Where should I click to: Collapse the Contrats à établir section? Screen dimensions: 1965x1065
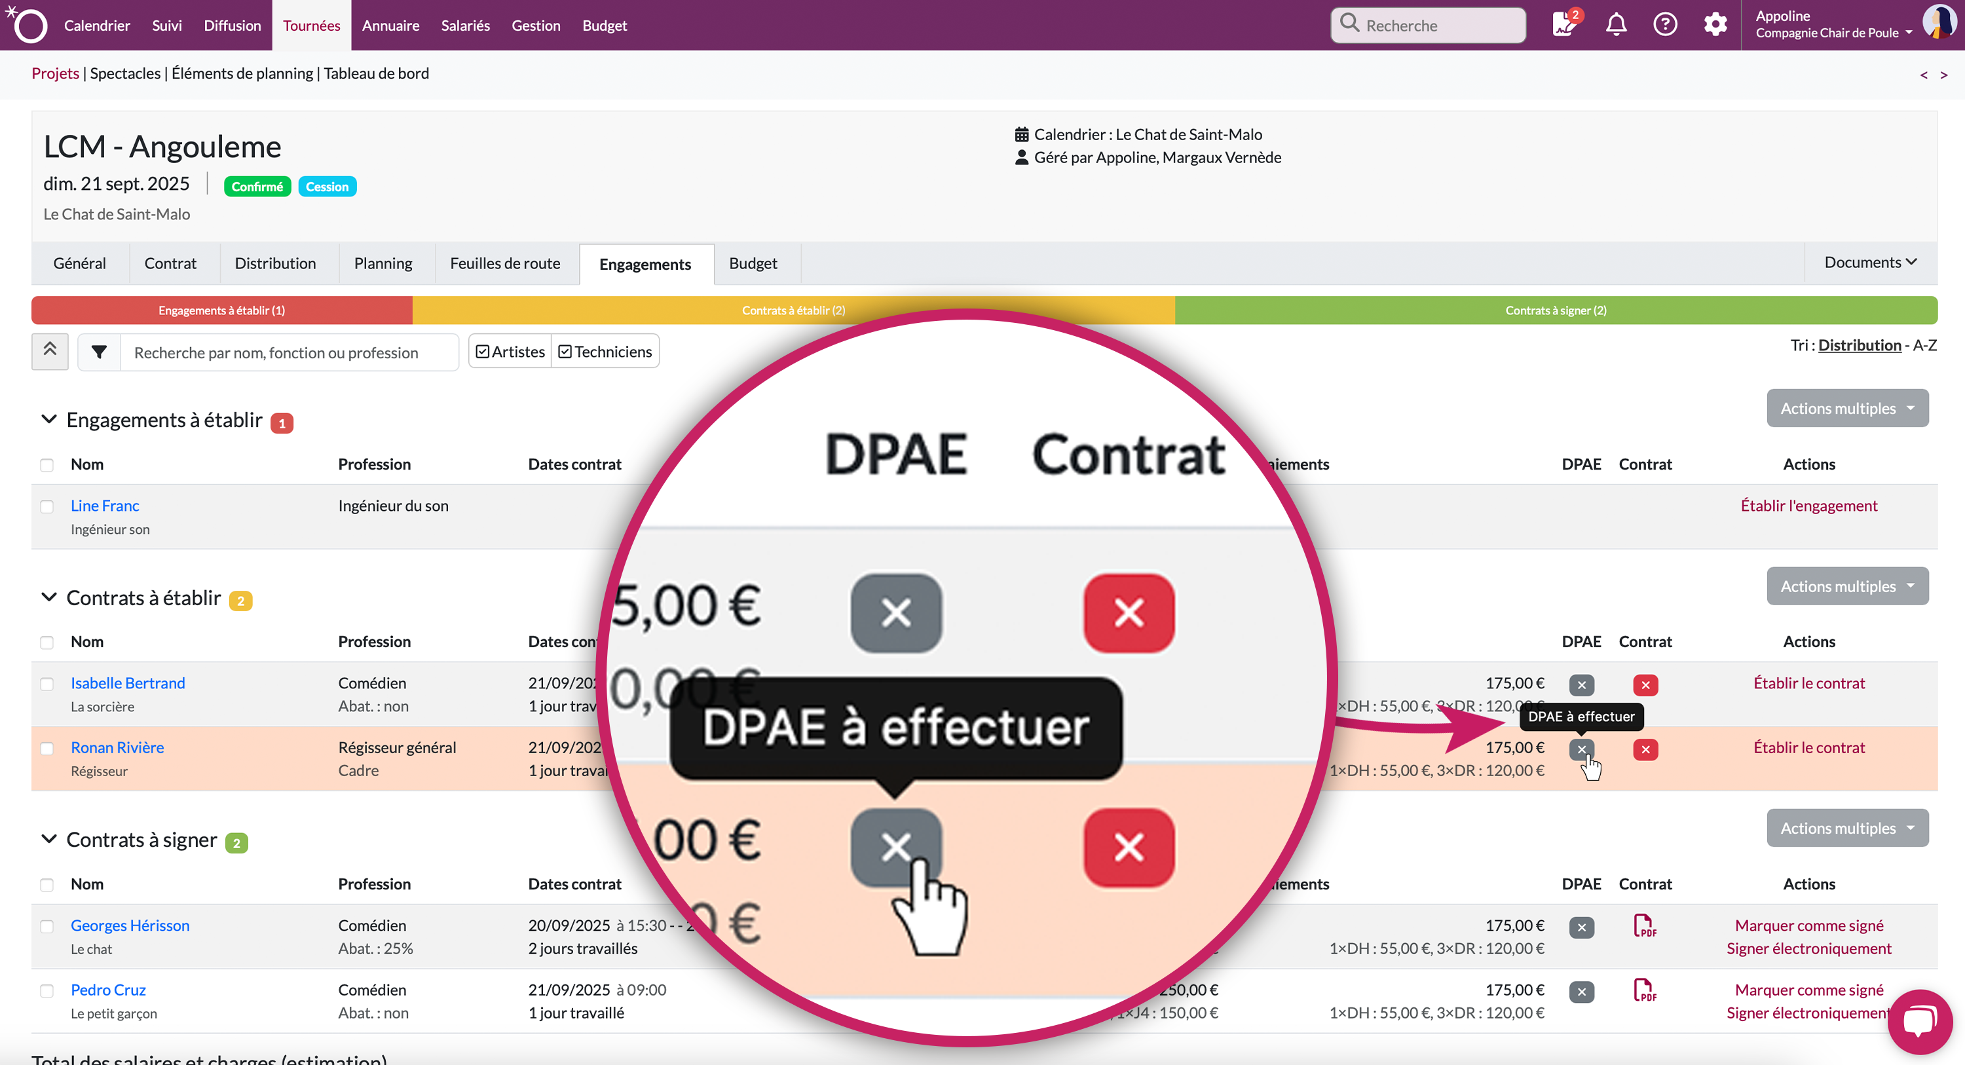[x=49, y=597]
